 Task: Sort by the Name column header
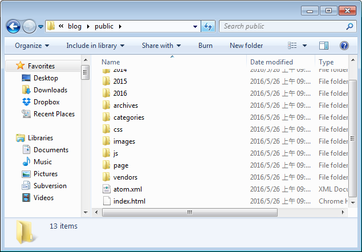tap(111, 62)
